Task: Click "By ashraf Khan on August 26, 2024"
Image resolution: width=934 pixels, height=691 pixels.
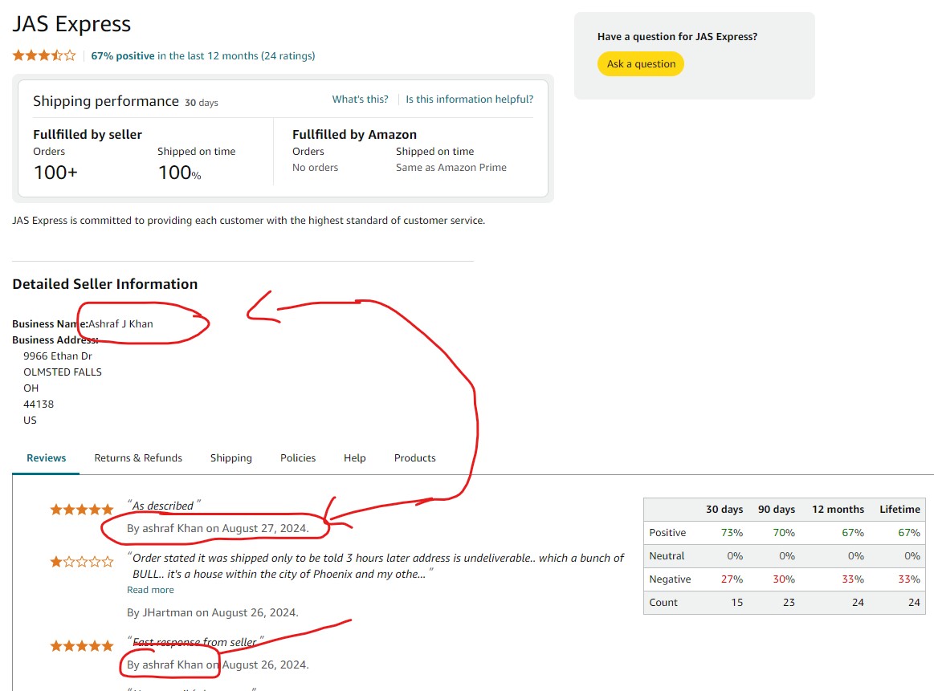Action: 218,665
